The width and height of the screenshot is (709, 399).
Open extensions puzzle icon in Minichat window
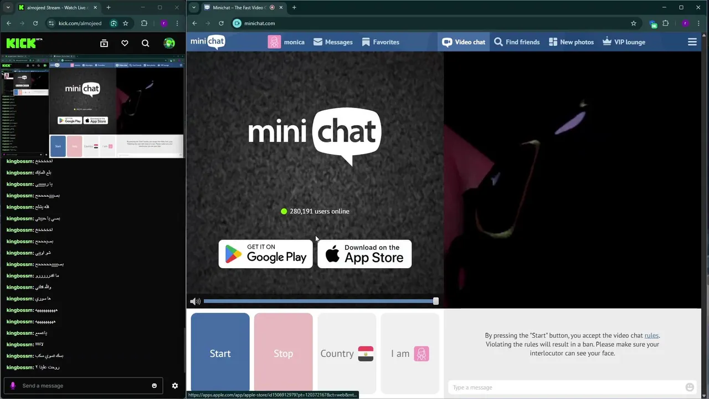[x=666, y=23]
